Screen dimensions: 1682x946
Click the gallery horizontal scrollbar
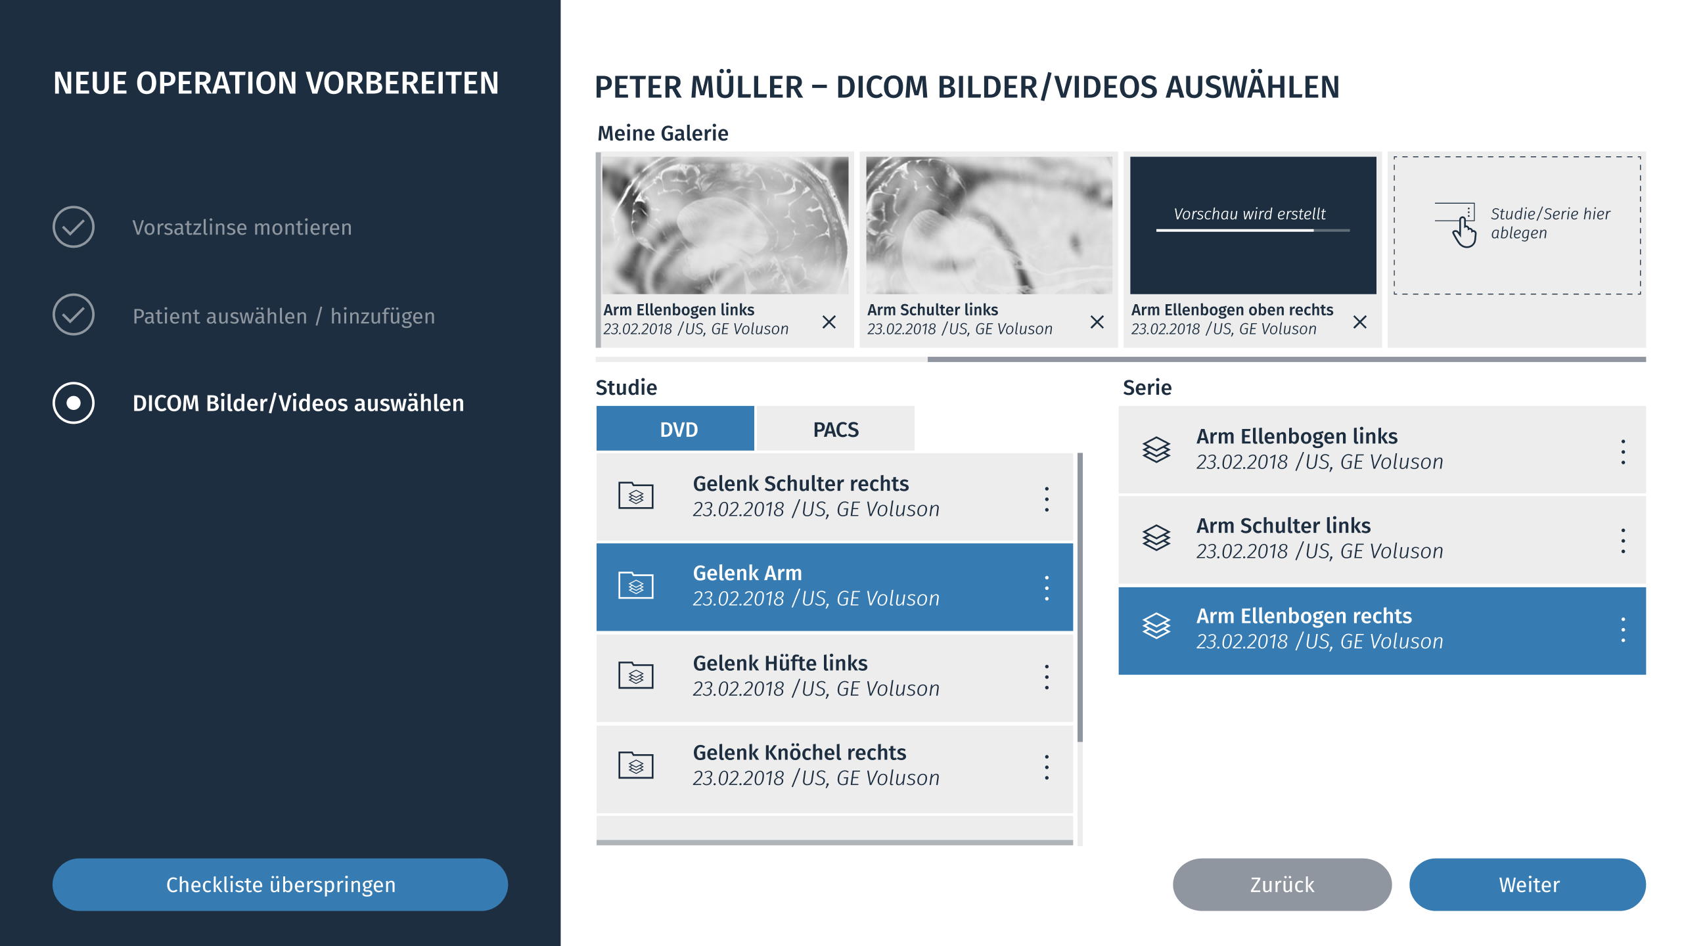[x=1285, y=359]
